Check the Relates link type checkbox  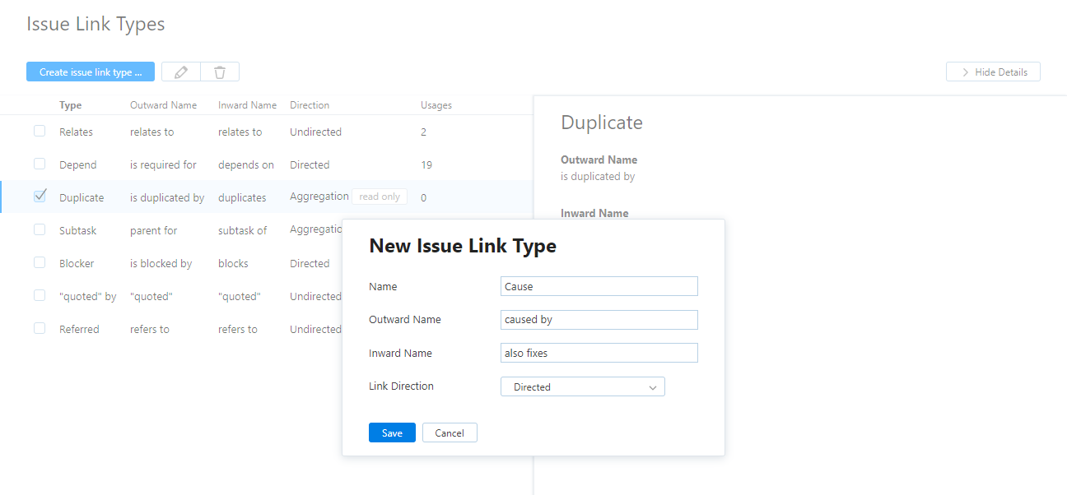tap(39, 131)
